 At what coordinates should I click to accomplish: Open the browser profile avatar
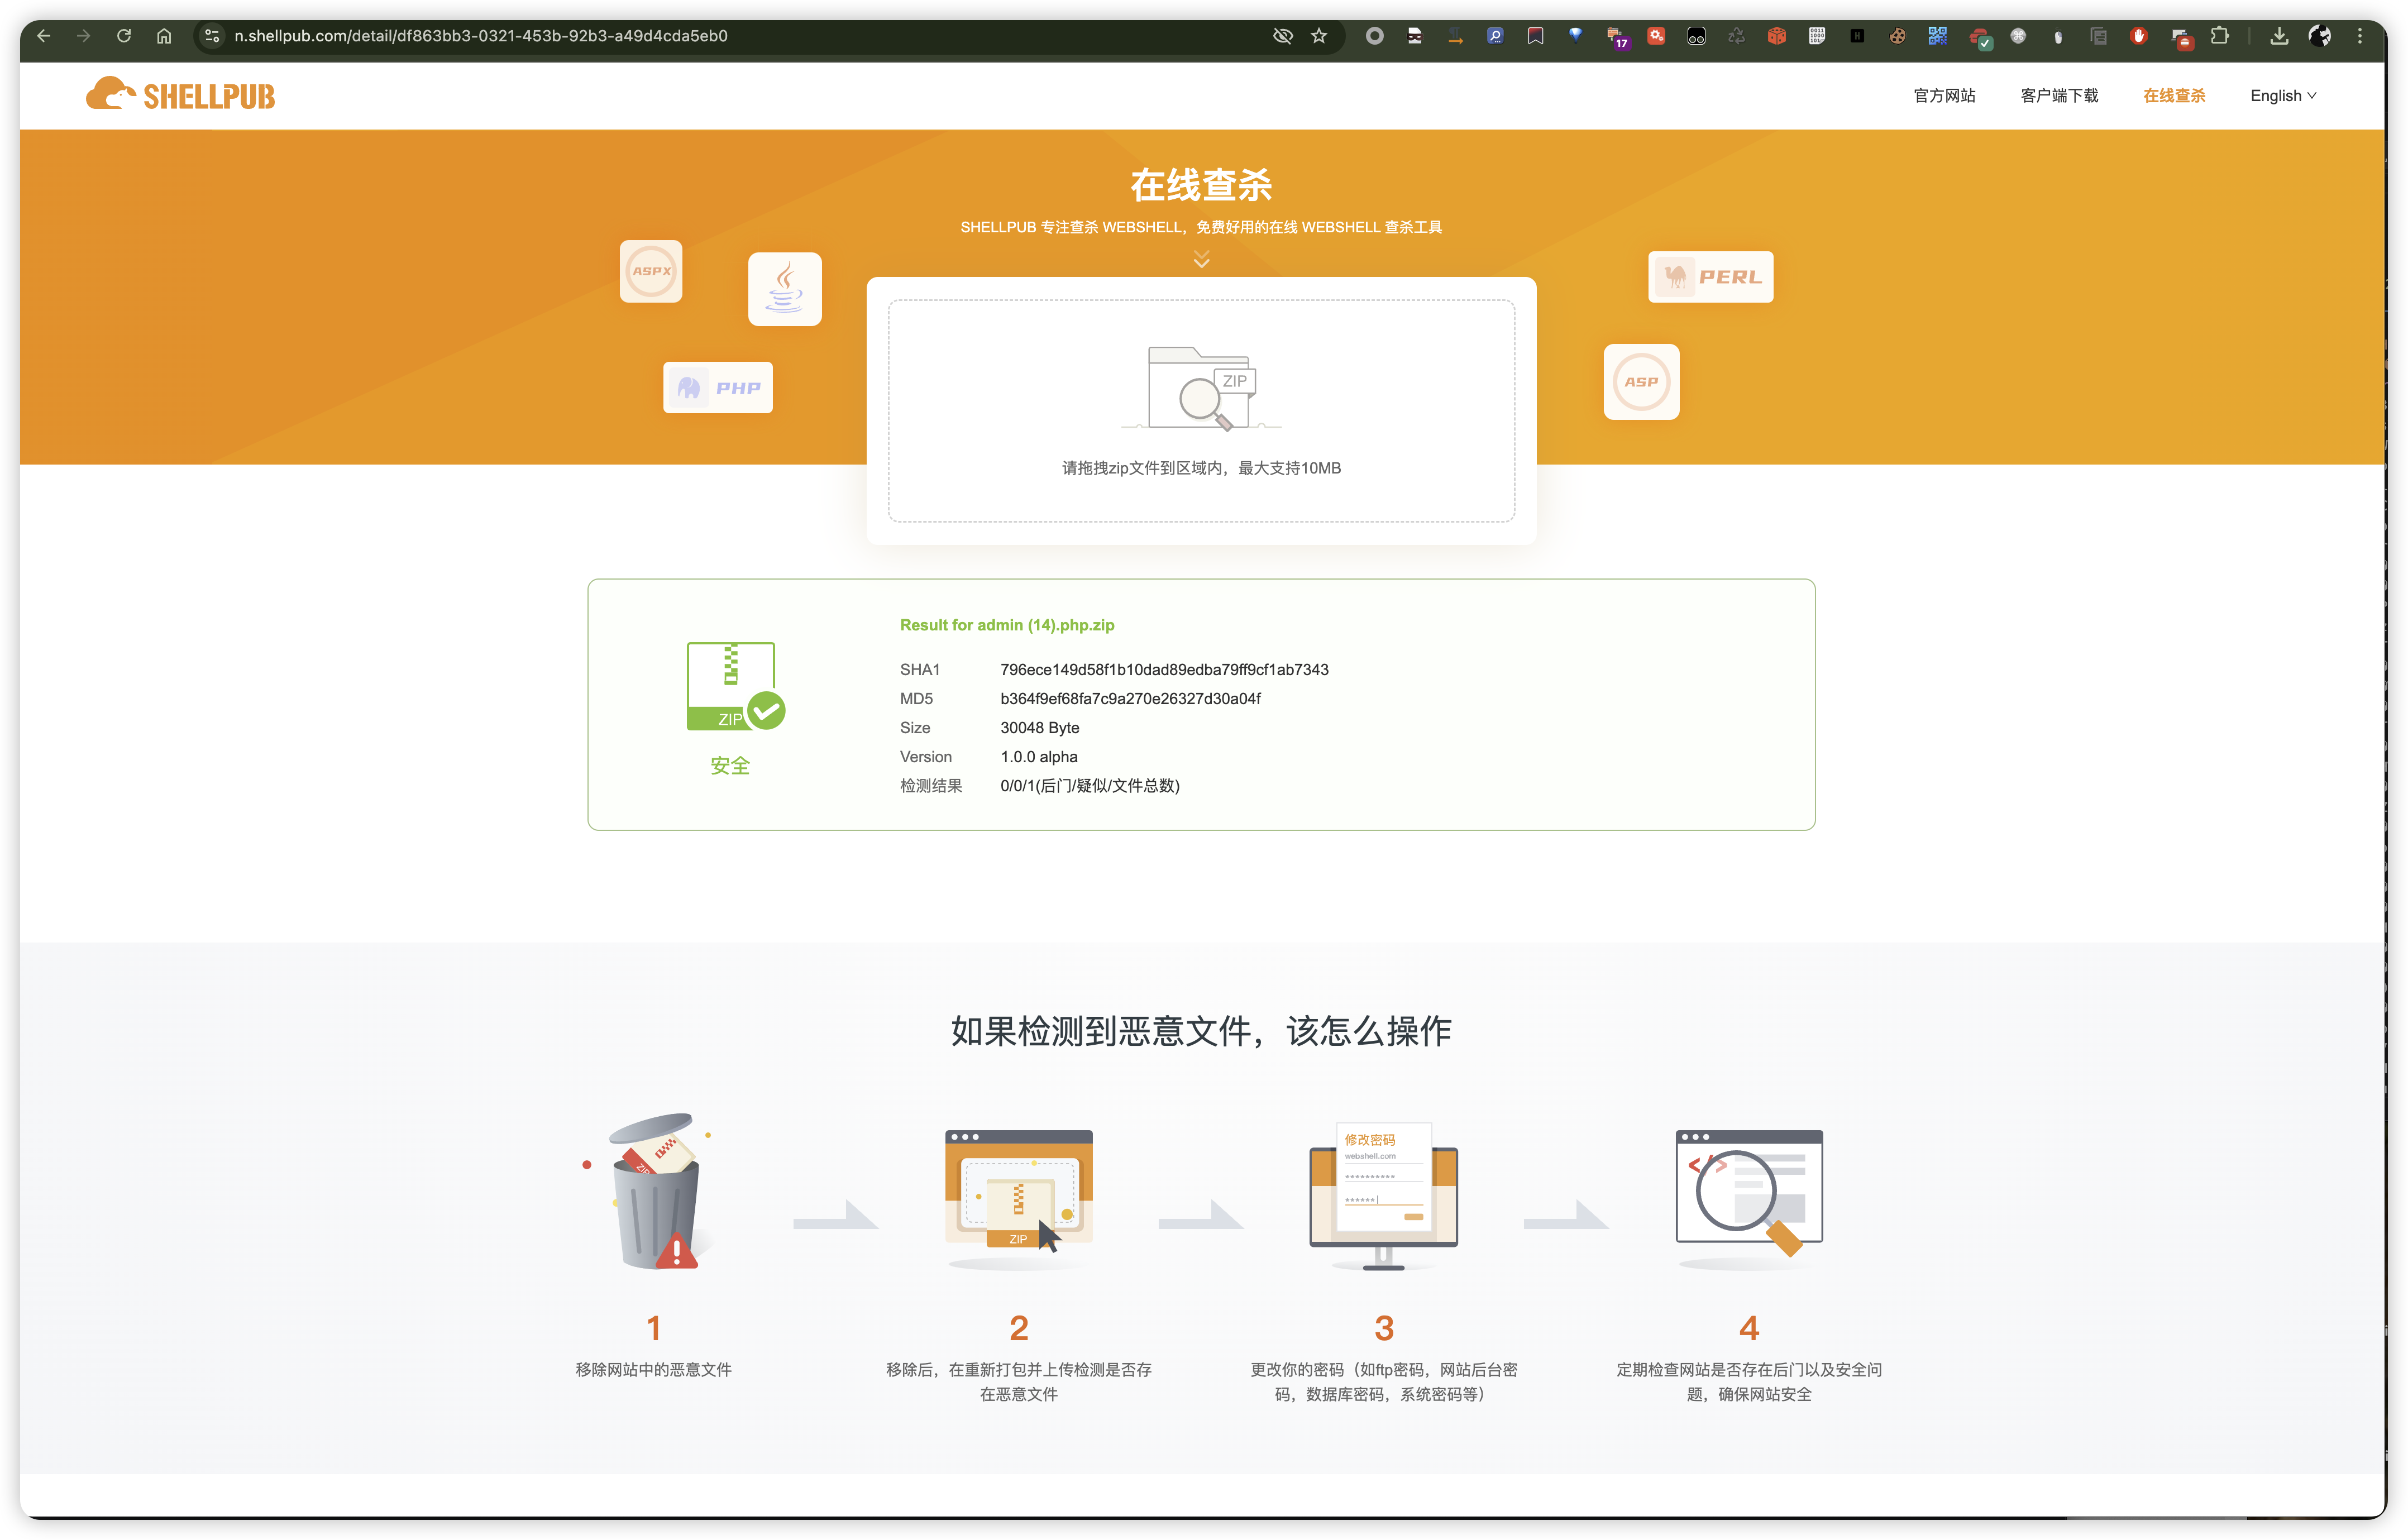tap(2320, 36)
